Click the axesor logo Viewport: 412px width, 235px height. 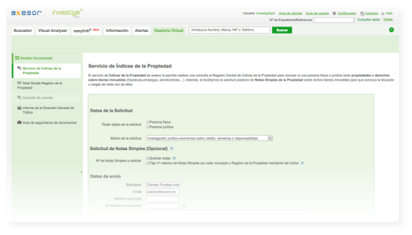pos(26,13)
